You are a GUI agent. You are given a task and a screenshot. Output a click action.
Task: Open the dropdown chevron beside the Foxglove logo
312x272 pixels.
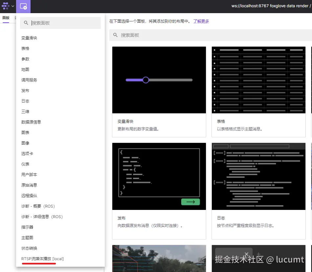click(x=12, y=7)
